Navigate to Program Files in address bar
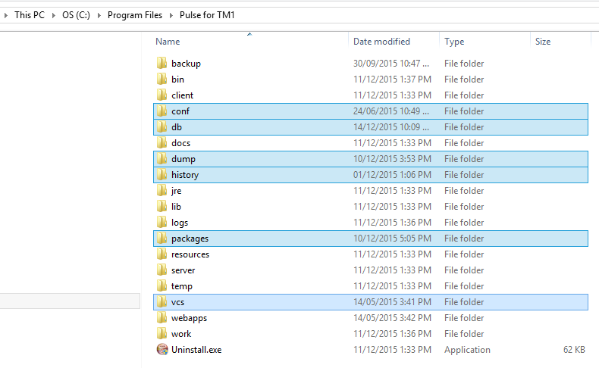 pyautogui.click(x=135, y=15)
